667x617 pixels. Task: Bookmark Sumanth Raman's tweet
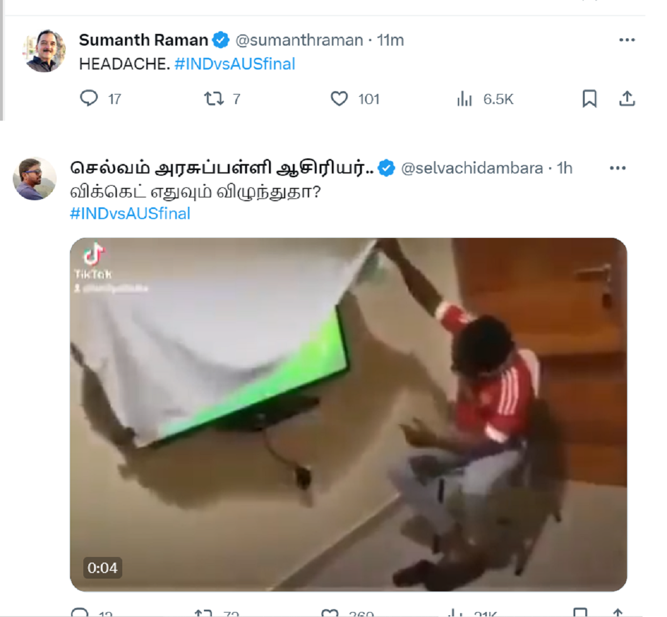tap(589, 98)
